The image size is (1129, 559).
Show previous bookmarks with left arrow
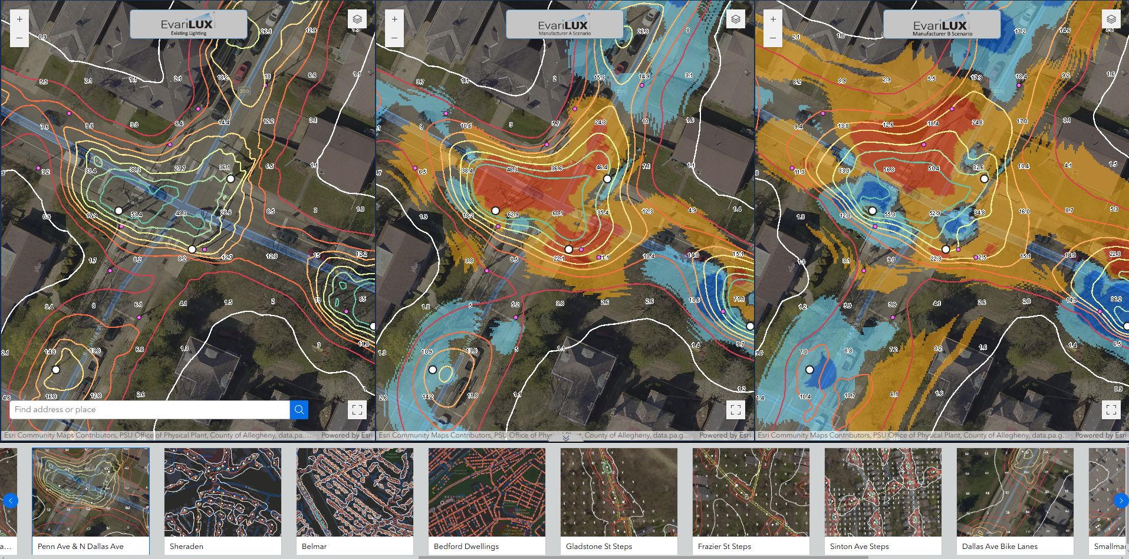pos(10,501)
